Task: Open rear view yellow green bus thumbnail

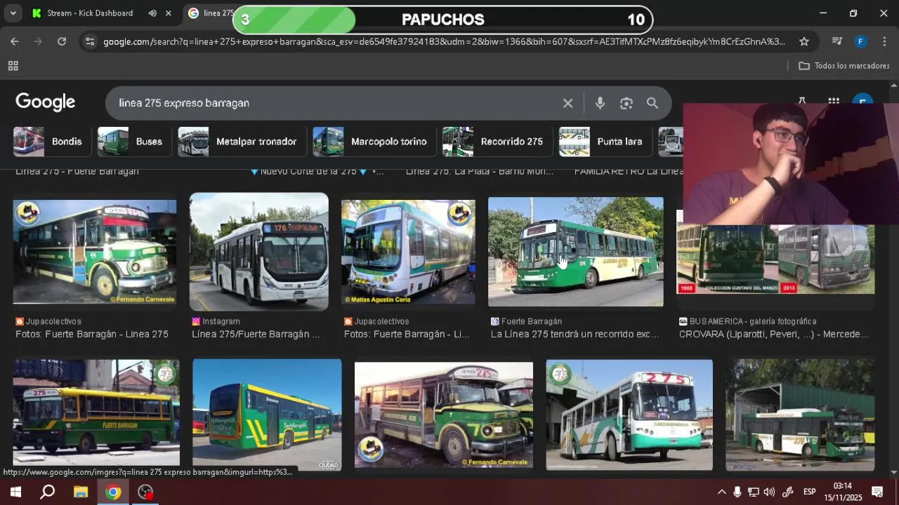Action: 267,415
